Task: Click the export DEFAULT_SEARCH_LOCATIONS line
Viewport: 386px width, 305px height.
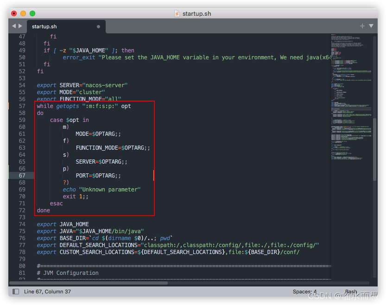Action: pyautogui.click(x=178, y=245)
